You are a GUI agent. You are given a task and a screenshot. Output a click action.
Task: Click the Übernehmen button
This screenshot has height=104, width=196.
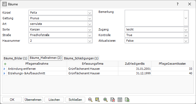click(x=33, y=100)
